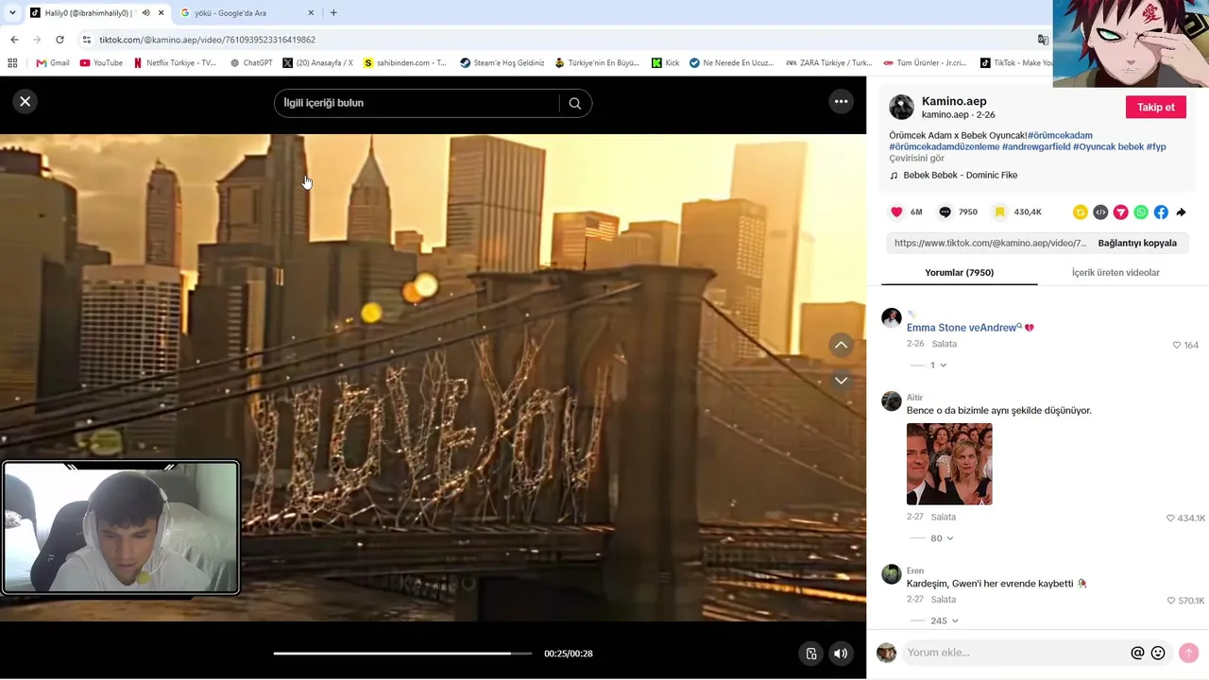This screenshot has height=680, width=1209.
Task: Open #andrewgarfield hashtag link
Action: (x=1036, y=147)
